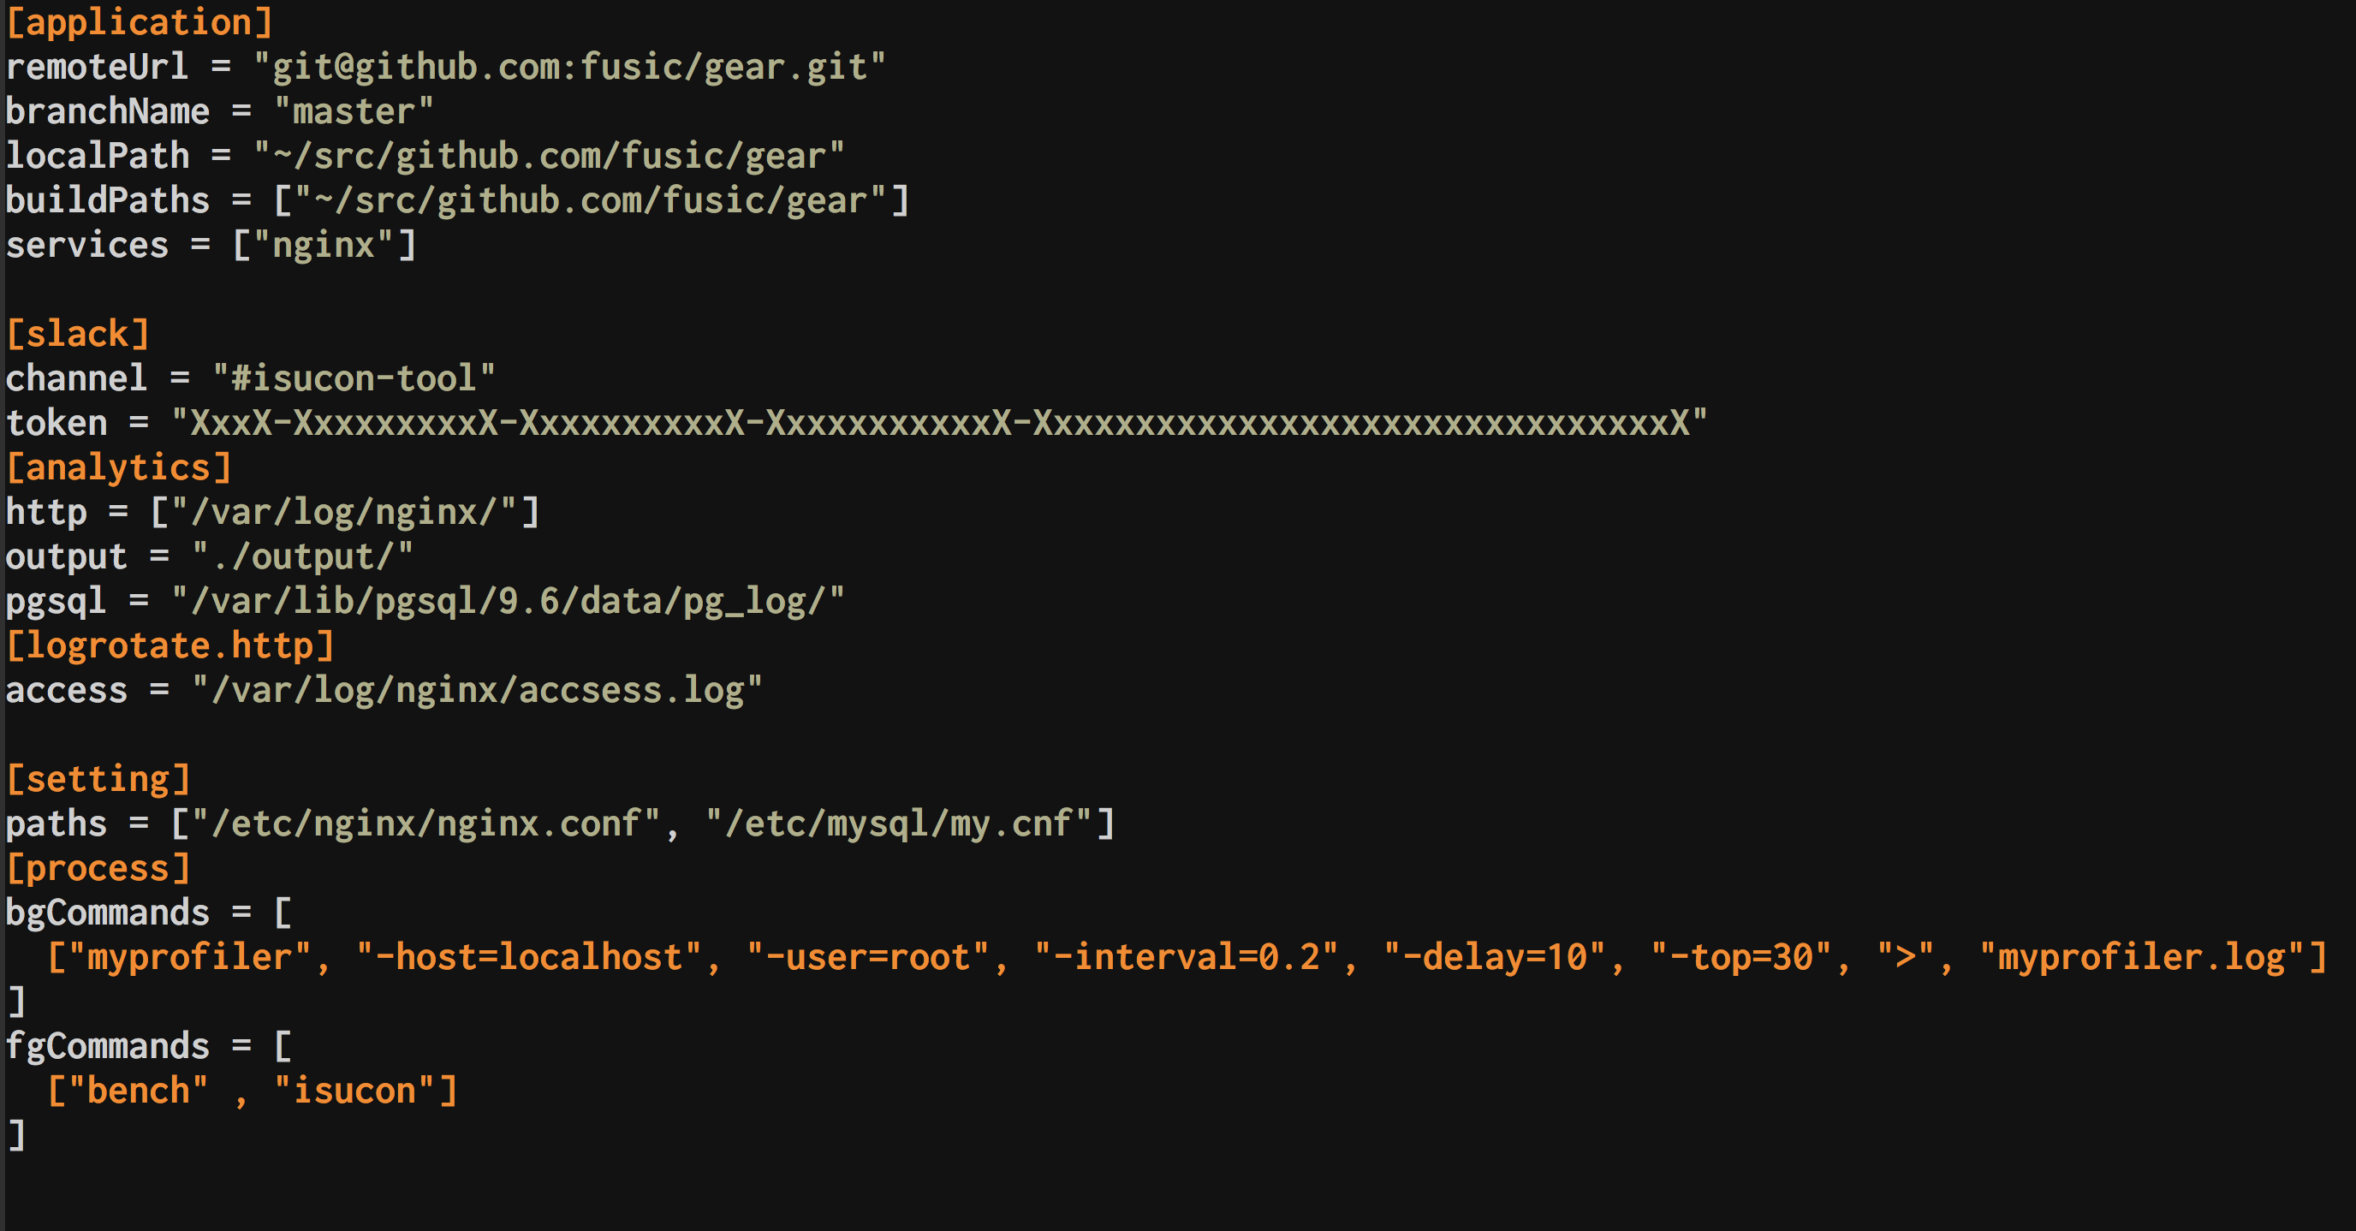Click the slack token string
Viewport: 2356px width, 1231px height.
(x=939, y=423)
